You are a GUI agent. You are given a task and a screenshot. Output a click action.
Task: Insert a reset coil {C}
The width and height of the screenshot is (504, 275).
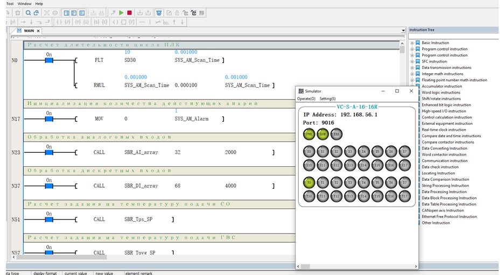click(105, 22)
